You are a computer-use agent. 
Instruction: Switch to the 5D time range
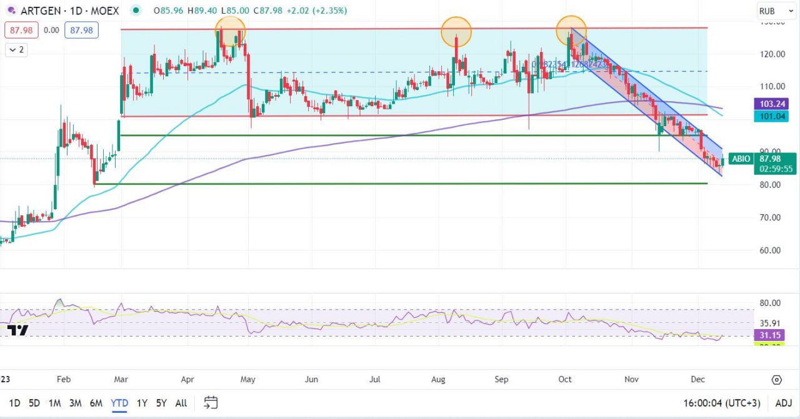[x=34, y=403]
